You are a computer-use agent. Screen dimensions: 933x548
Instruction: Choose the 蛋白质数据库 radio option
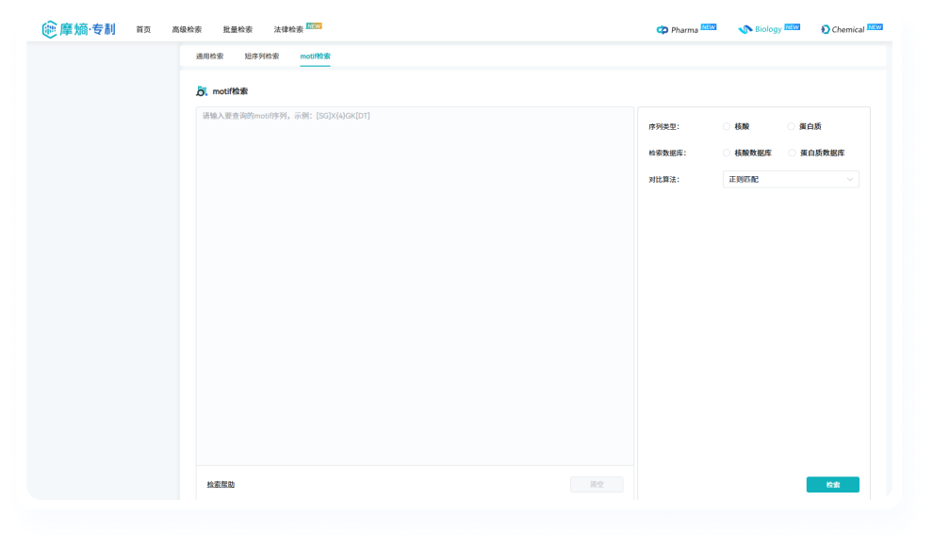[x=792, y=153]
